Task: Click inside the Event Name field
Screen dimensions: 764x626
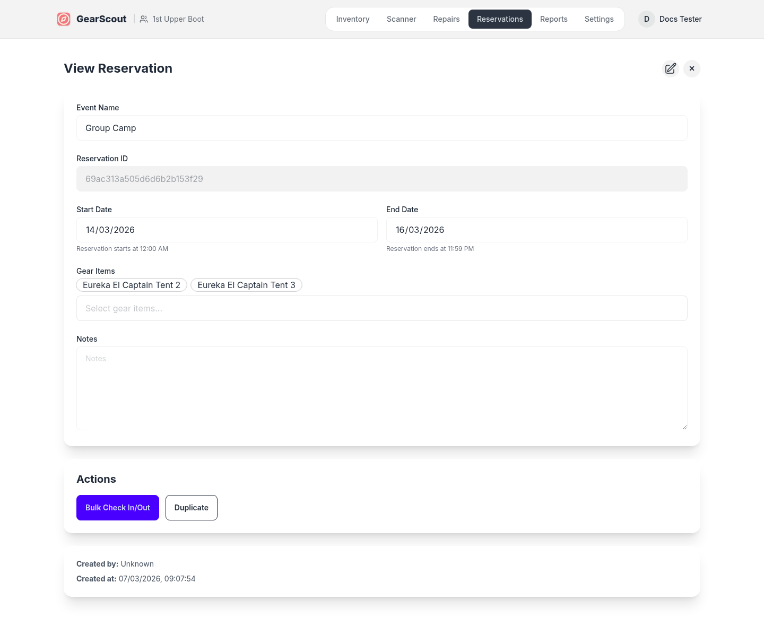Action: click(381, 128)
